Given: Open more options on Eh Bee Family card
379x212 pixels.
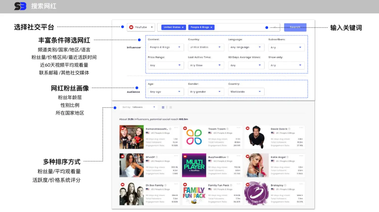Looking at the screenshot, I should [176, 184].
